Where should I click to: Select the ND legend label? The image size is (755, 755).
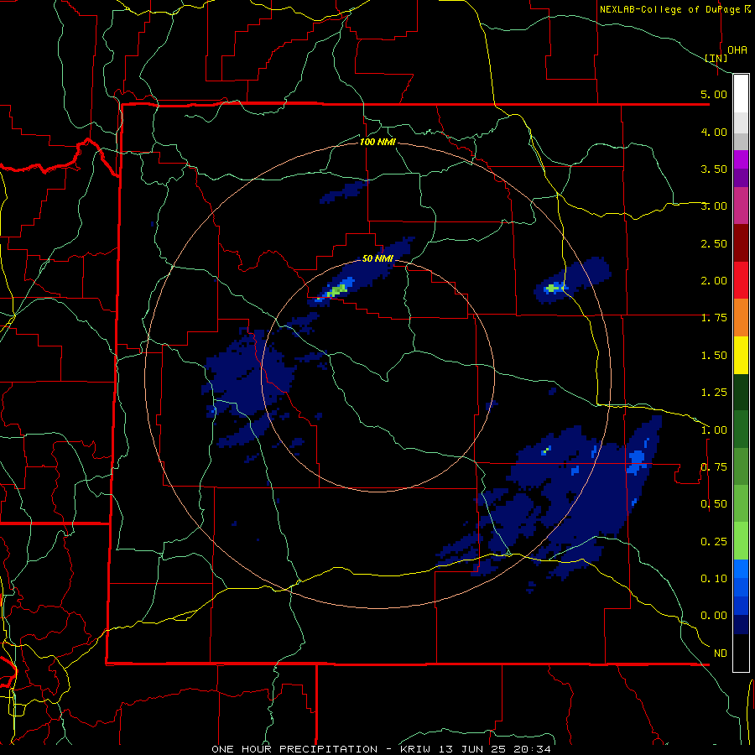coord(721,653)
